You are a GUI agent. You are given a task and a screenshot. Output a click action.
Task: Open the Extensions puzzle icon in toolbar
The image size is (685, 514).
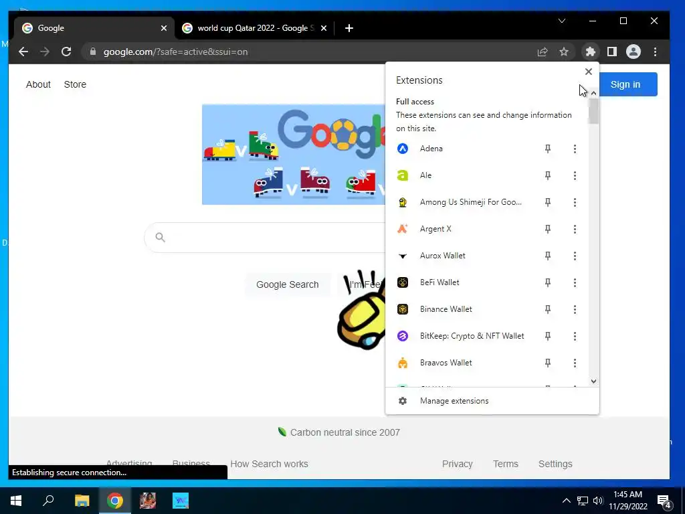(x=590, y=52)
